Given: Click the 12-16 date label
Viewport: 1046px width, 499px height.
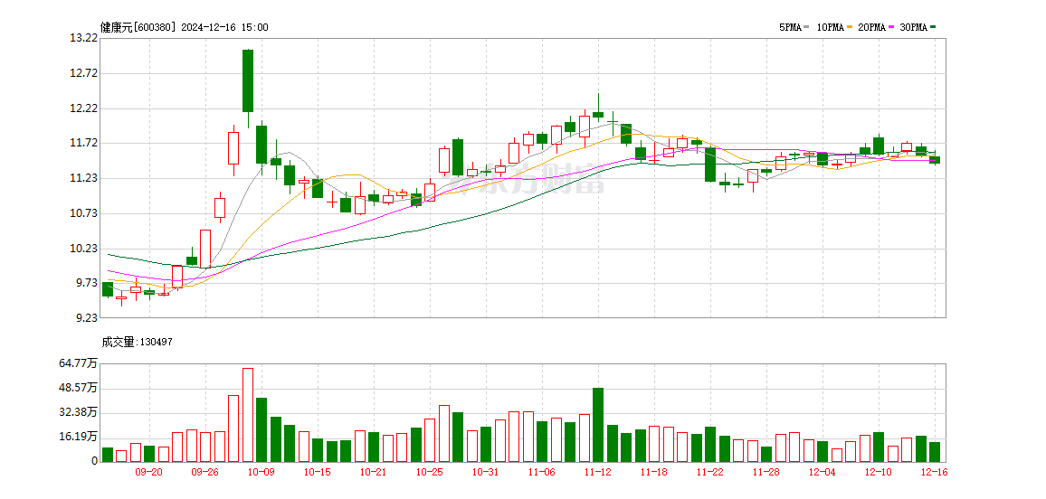Looking at the screenshot, I should pyautogui.click(x=934, y=472).
